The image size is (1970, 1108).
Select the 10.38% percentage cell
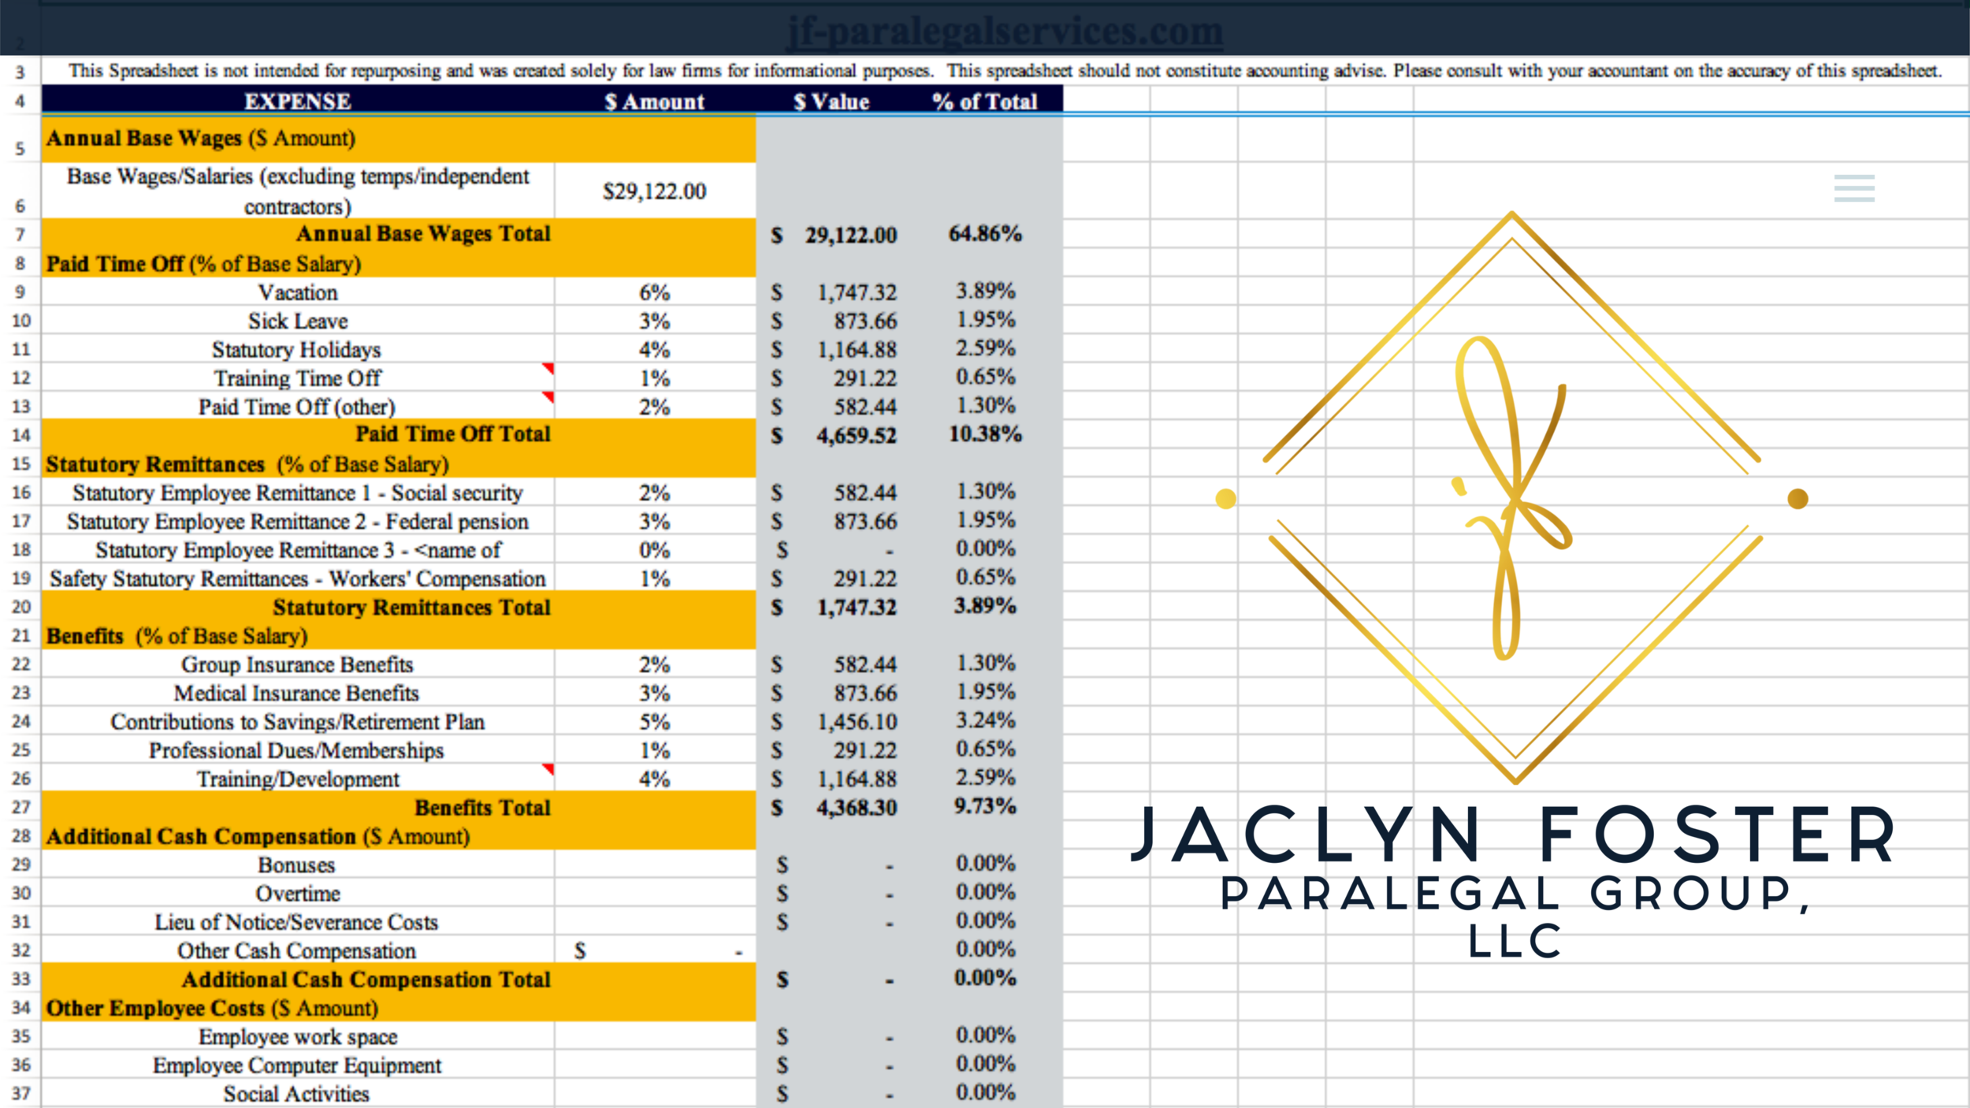(x=985, y=433)
